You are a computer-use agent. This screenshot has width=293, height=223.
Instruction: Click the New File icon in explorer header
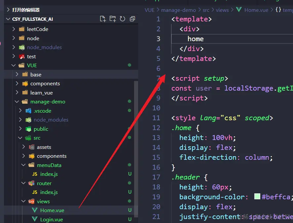tap(103, 19)
